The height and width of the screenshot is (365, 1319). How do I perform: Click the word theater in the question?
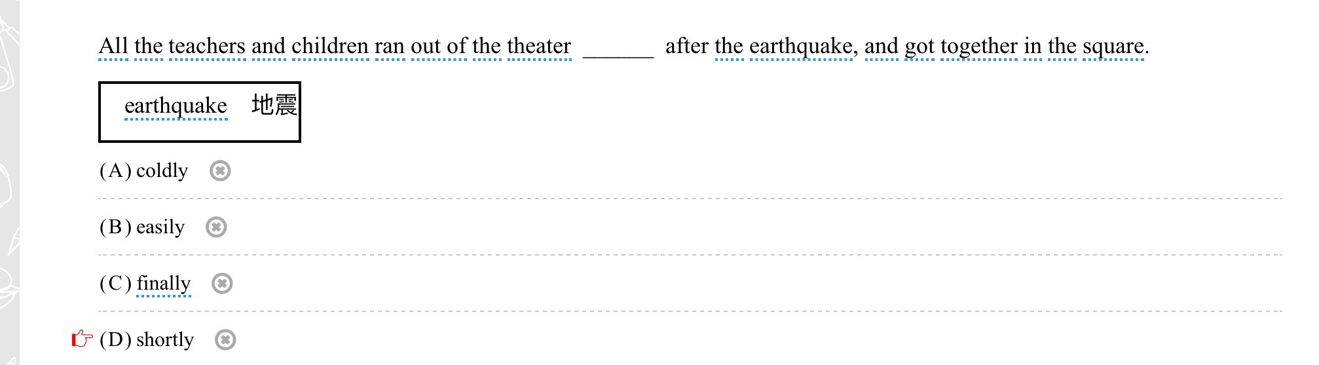pos(539,46)
